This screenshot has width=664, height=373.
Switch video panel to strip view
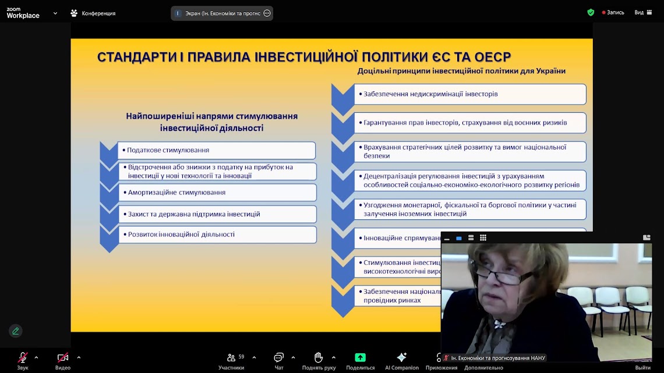(471, 238)
